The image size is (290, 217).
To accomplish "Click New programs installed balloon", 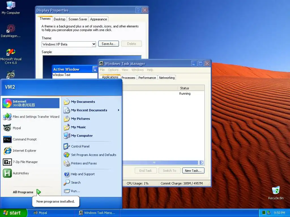I will (x=56, y=201).
